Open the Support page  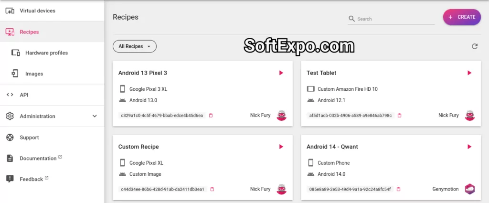(29, 138)
